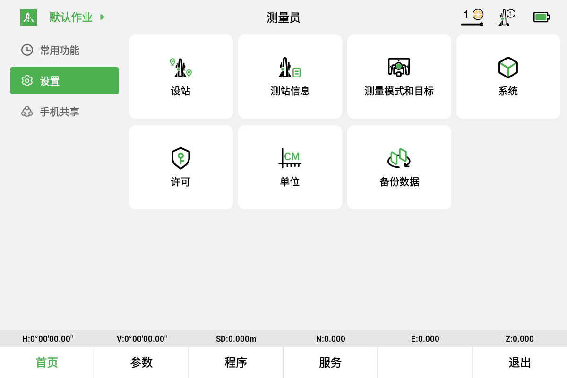Click the E:0.000 coordinate value
This screenshot has height=378, width=567.
point(425,339)
